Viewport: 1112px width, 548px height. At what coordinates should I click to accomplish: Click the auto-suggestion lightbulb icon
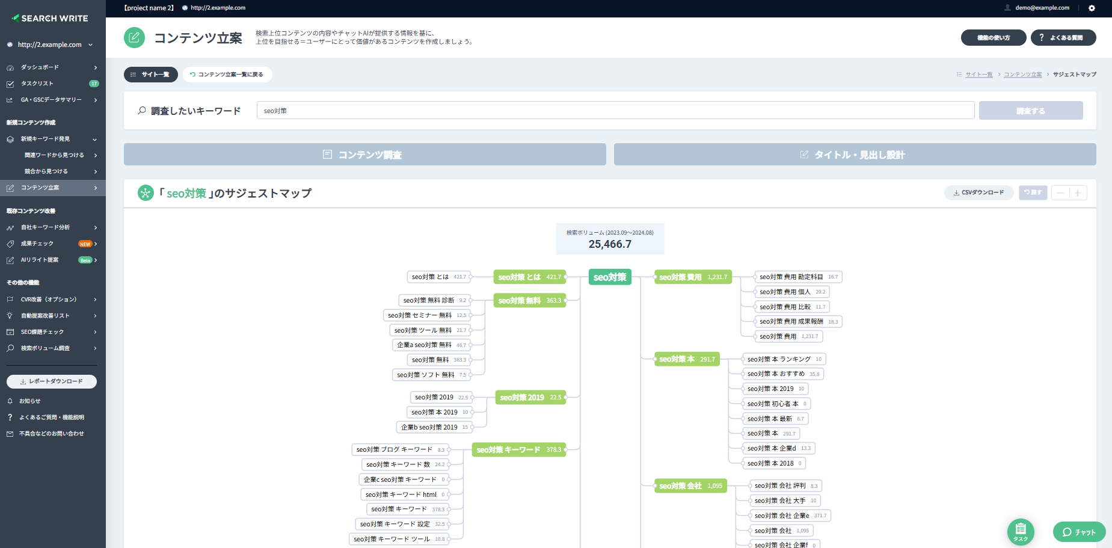[x=10, y=315]
